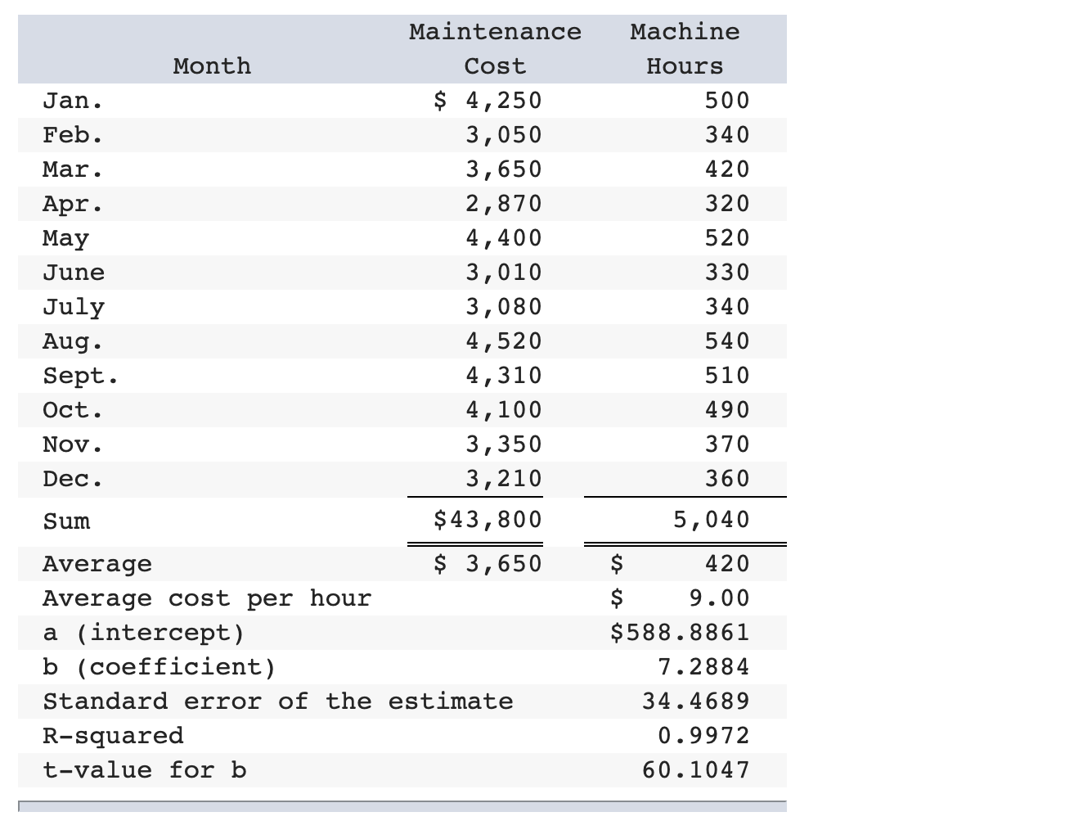Click July's maintenance cost "3,080"
The image size is (1083, 830).
(504, 307)
